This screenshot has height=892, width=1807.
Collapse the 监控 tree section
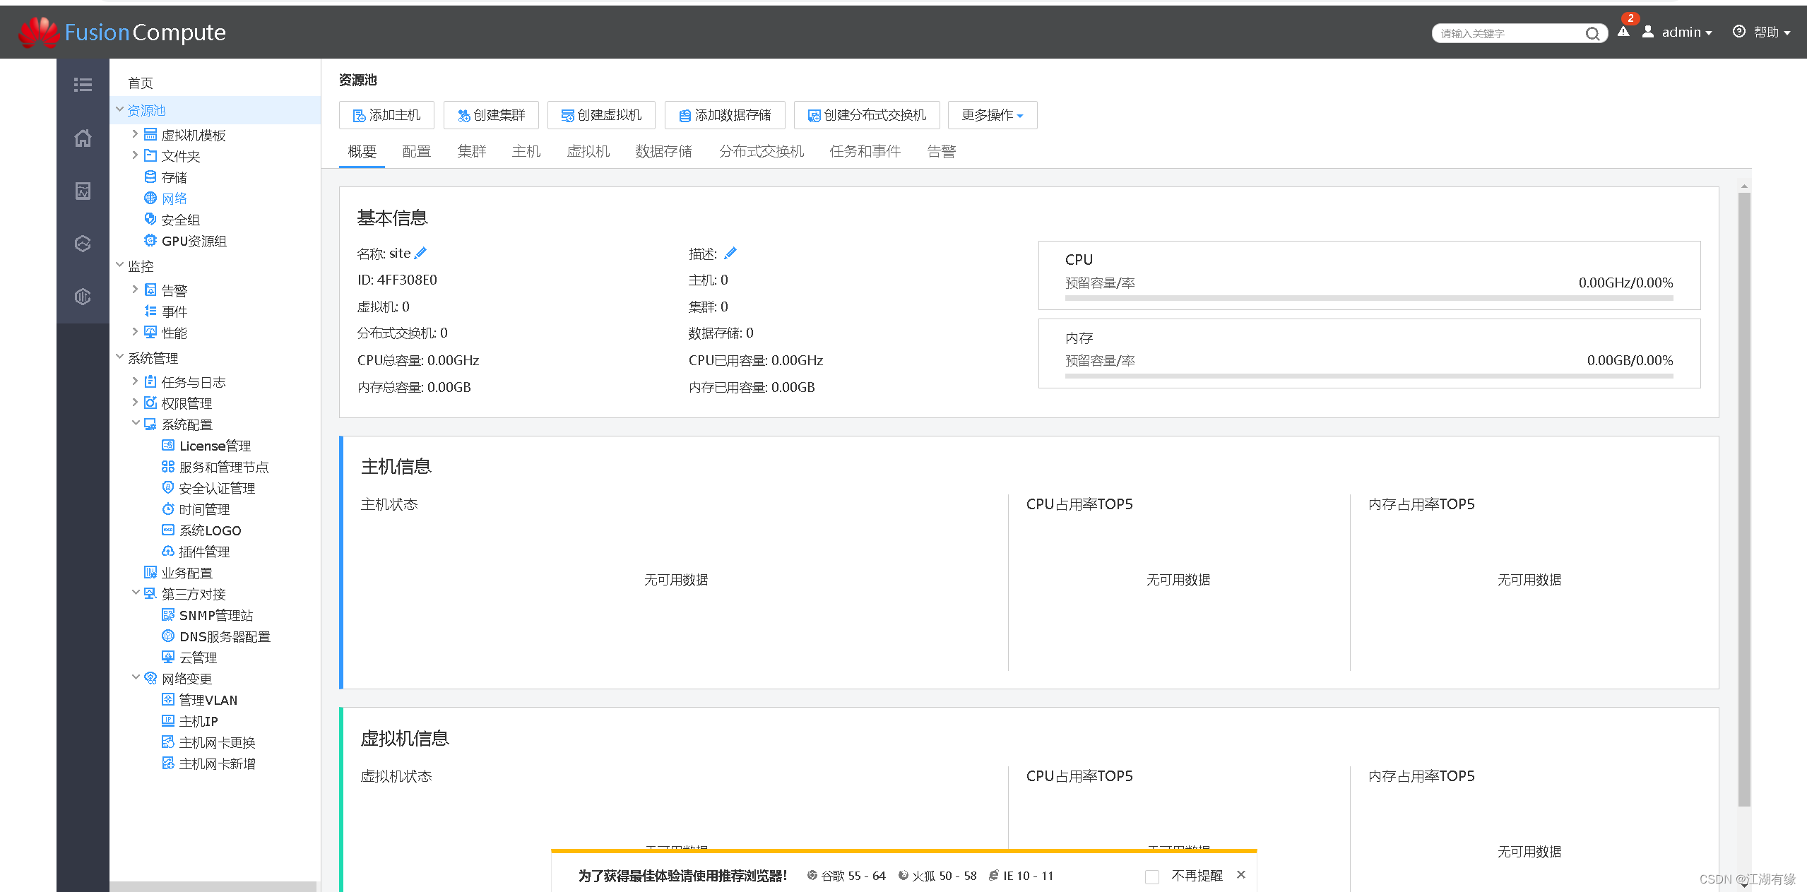click(119, 265)
